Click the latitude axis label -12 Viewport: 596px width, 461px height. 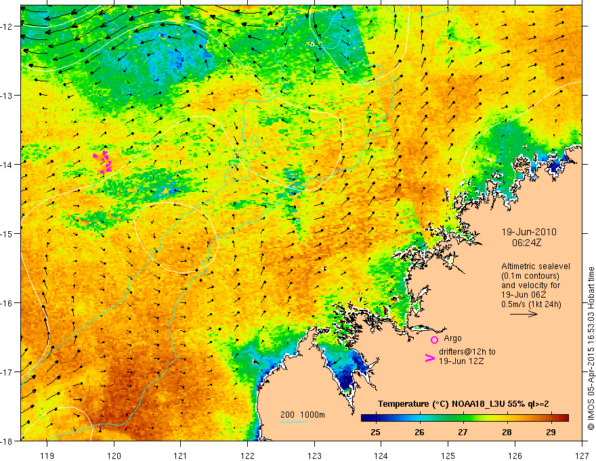click(7, 26)
